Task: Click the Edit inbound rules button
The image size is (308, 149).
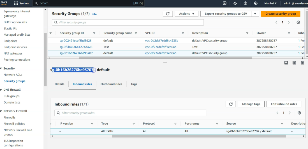Action: 284,104
